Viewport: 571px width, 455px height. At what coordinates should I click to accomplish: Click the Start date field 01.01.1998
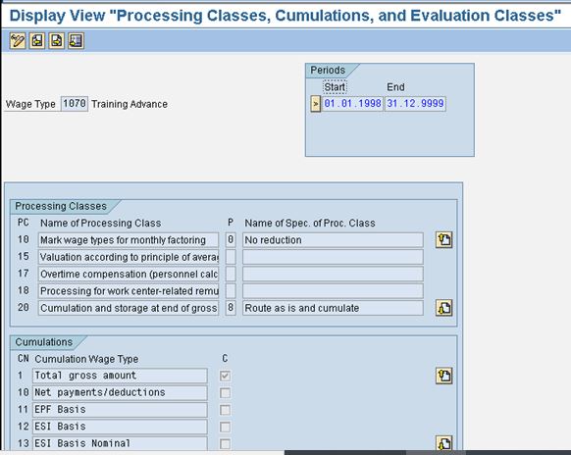pyautogui.click(x=352, y=104)
